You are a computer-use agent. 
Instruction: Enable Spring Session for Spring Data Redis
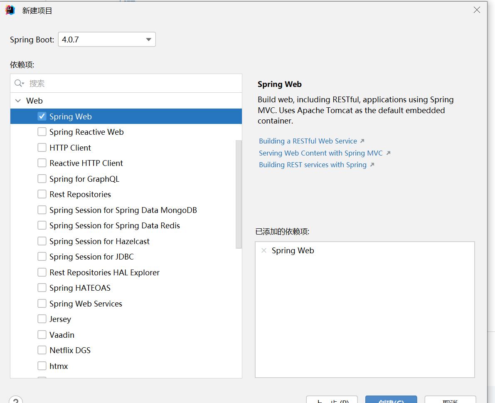point(42,225)
